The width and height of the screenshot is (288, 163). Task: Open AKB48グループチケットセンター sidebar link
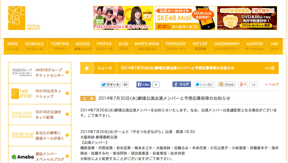point(50,73)
